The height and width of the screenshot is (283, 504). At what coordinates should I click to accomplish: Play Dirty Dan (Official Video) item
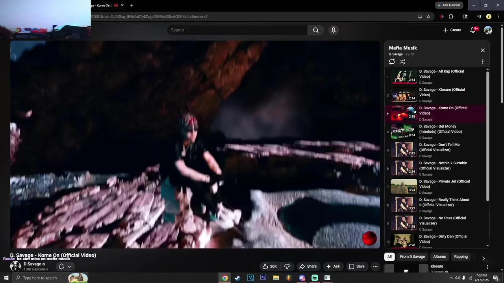pyautogui.click(x=436, y=241)
